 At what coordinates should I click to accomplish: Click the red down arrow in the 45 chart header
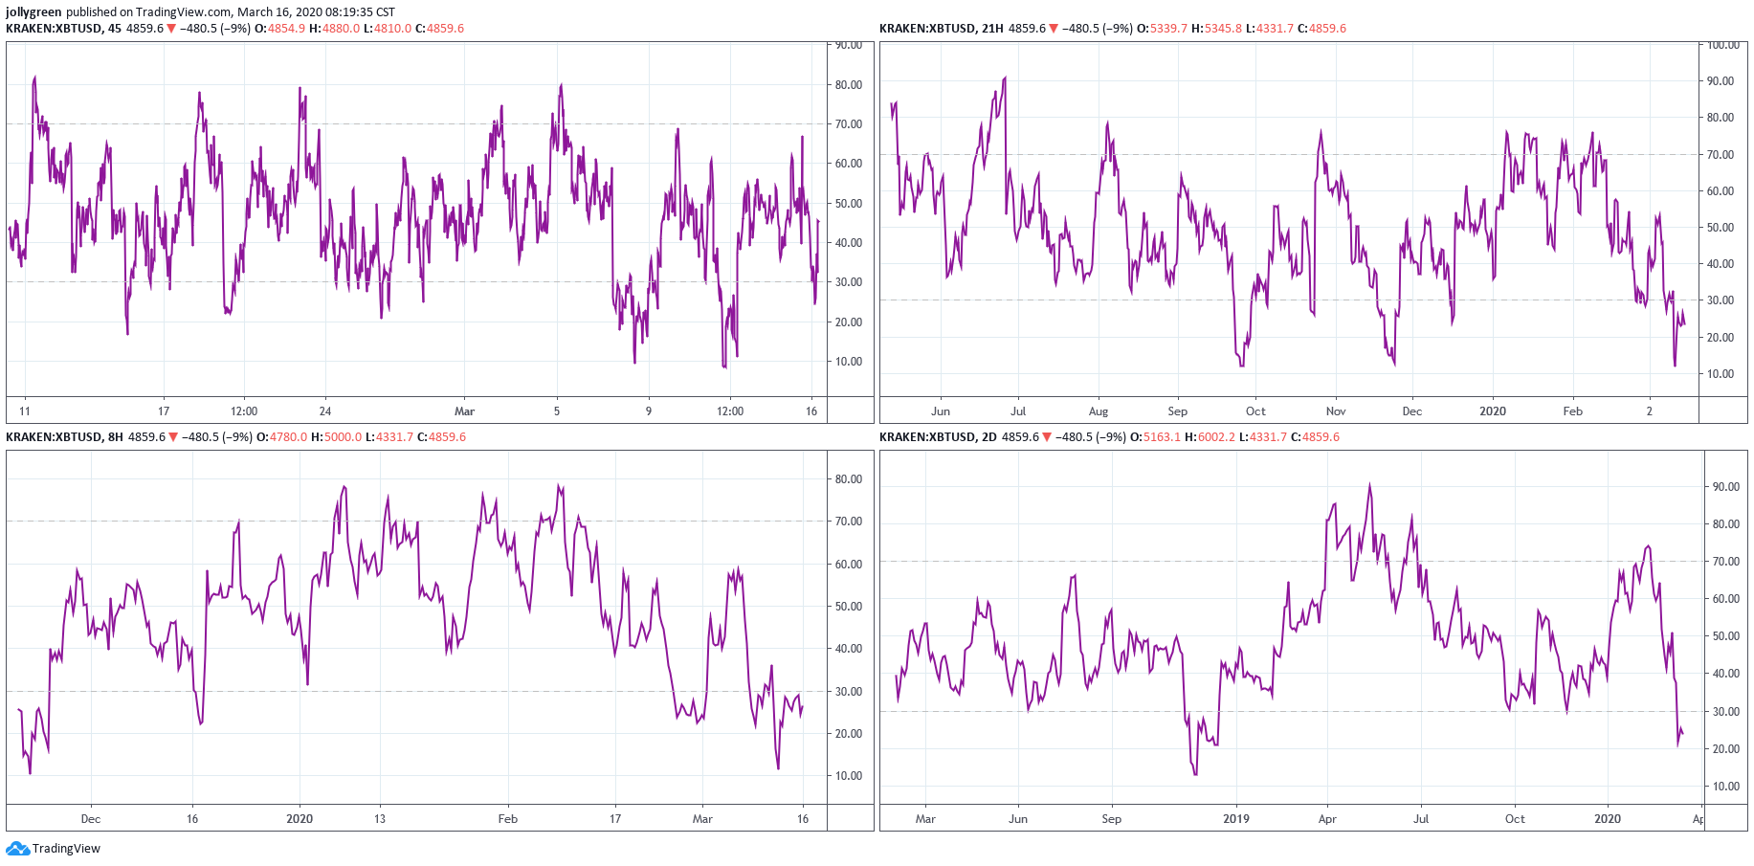pos(172,29)
